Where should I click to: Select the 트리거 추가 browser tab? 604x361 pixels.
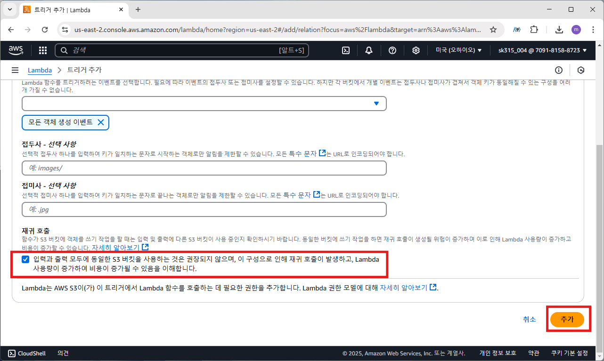coord(74,9)
